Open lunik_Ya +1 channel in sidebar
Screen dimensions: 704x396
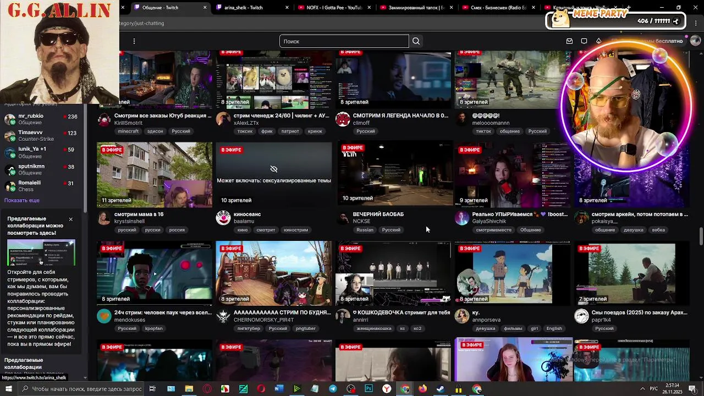(x=41, y=152)
